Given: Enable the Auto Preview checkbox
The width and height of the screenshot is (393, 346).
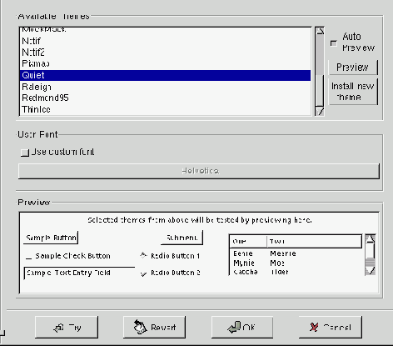Looking at the screenshot, I should click(334, 43).
